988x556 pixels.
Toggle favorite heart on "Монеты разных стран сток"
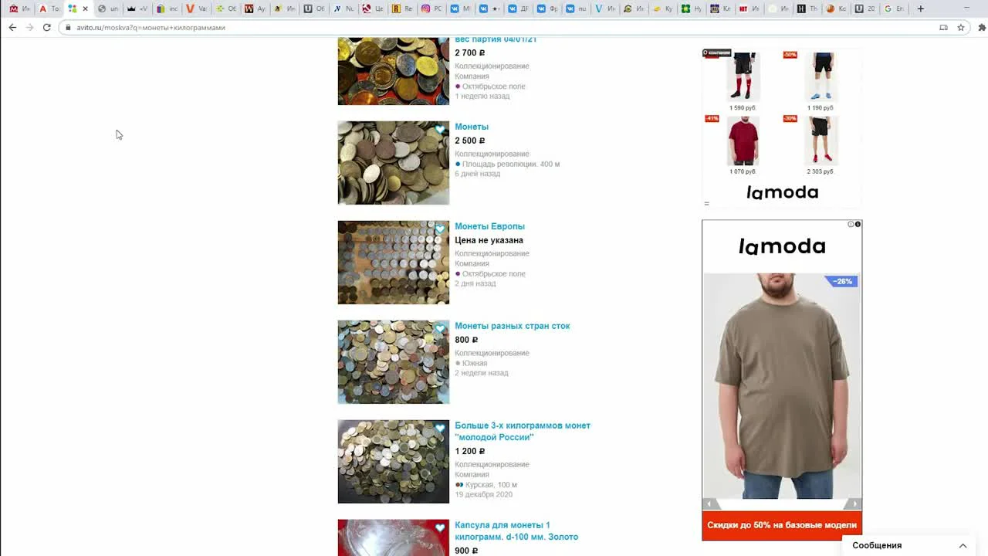tap(440, 329)
